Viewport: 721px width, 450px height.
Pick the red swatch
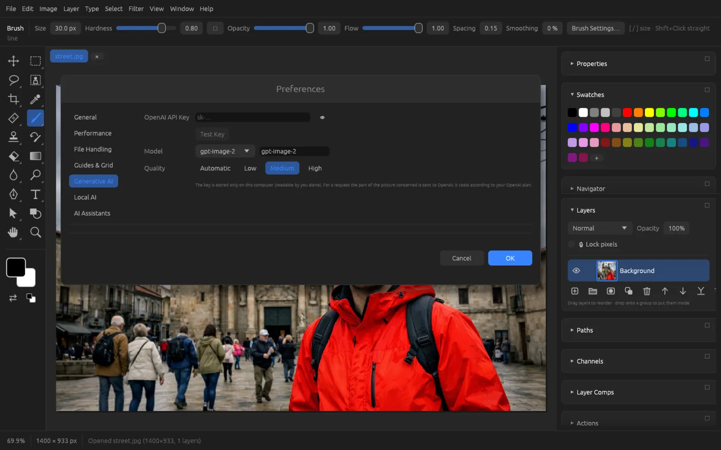(627, 112)
